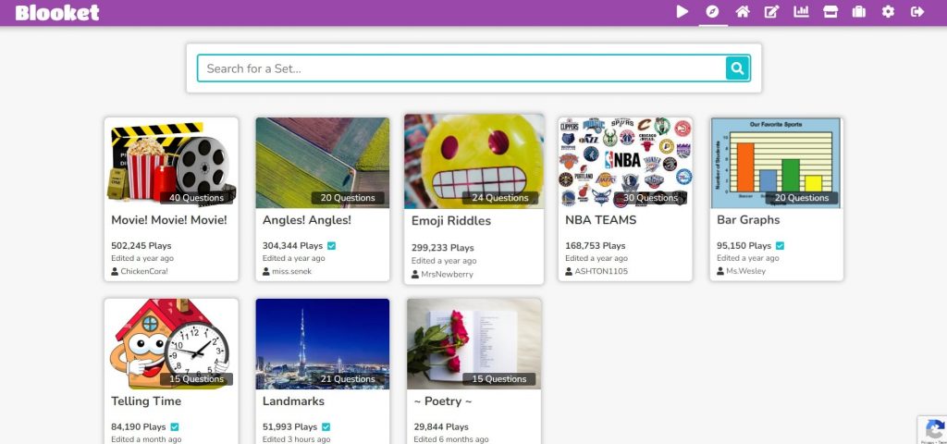The width and height of the screenshot is (947, 444).
Task: Select the Movie! Movie! Movie! title
Action: [169, 220]
